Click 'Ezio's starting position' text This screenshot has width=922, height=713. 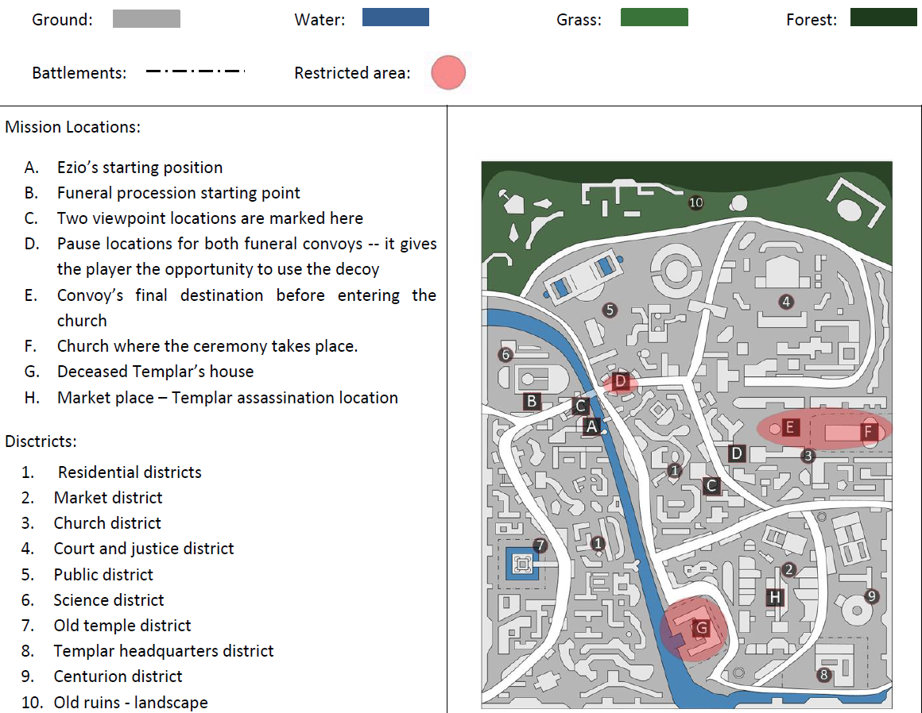[x=140, y=168]
